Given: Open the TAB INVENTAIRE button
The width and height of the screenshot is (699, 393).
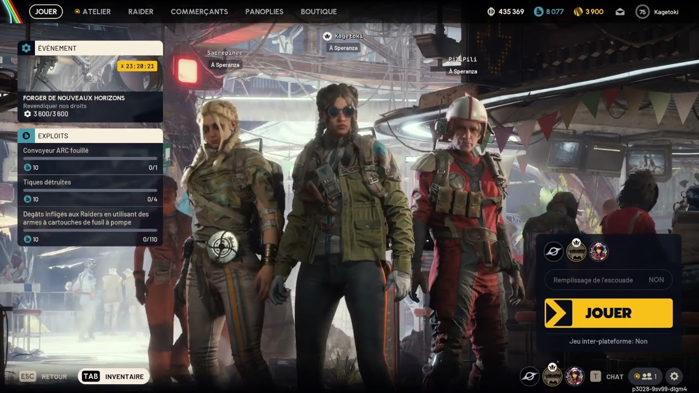Looking at the screenshot, I should click(x=114, y=377).
